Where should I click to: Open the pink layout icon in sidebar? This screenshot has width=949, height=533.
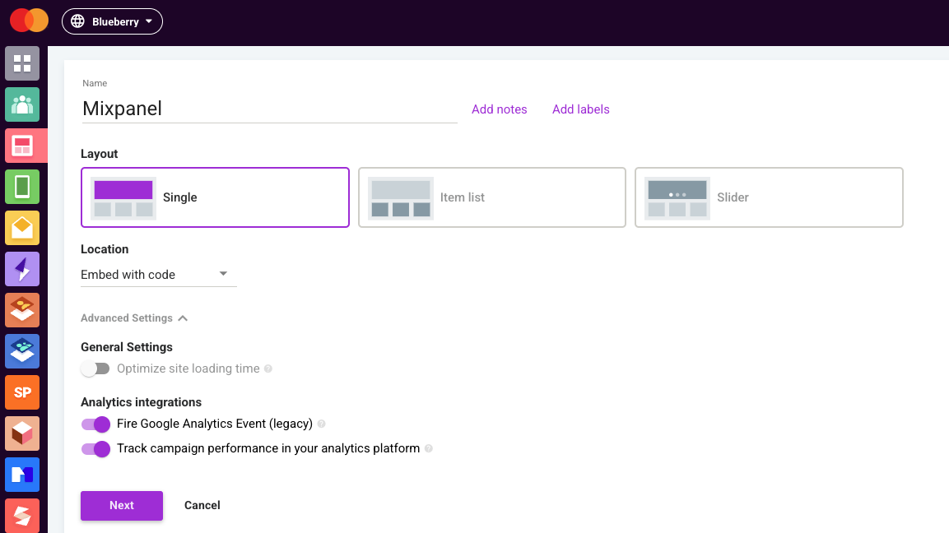point(22,146)
